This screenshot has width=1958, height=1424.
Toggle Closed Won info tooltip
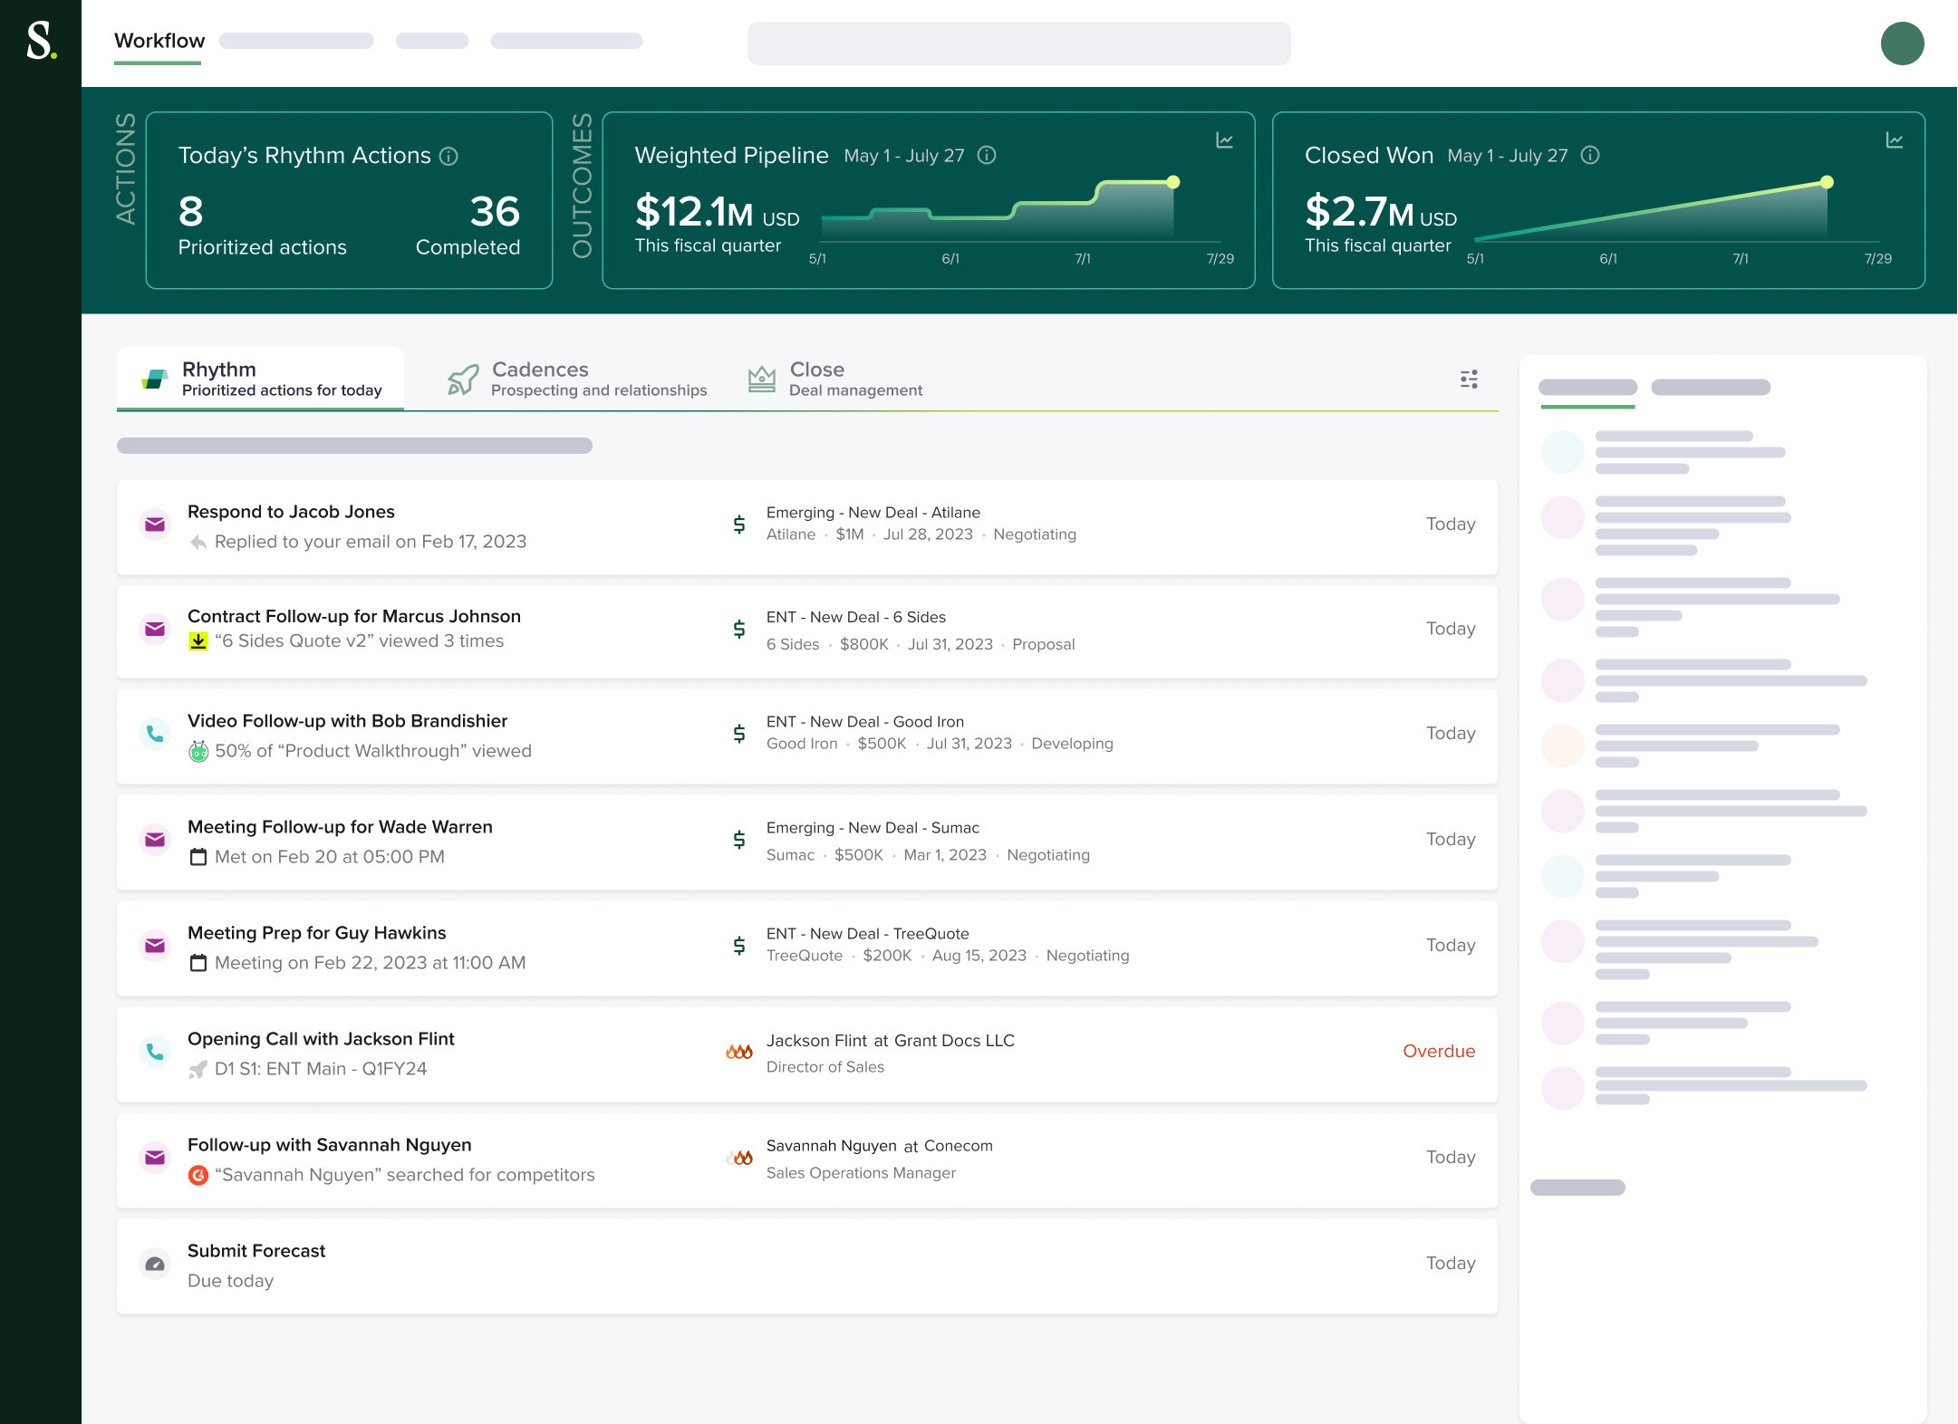pyautogui.click(x=1593, y=155)
